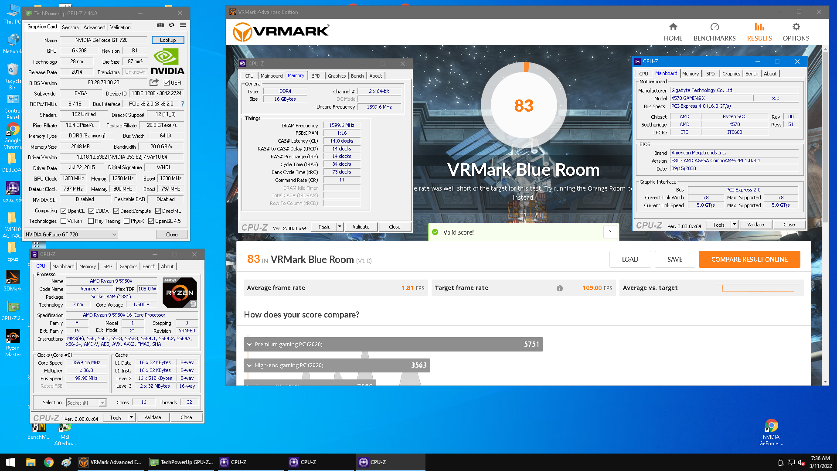Screen dimensions: 837x471
Task: Open Graphics tab in bottom-left CPU-Z window
Action: [x=129, y=266]
